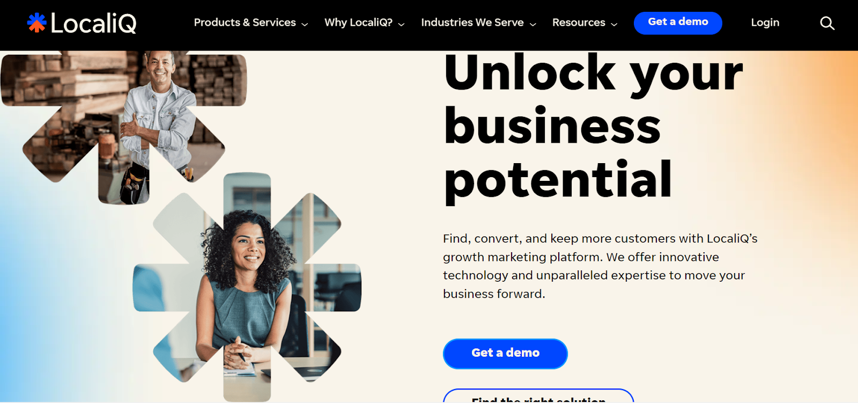Open the Industries We Serve menu
Screen dimensions: 858x403
tap(472, 23)
